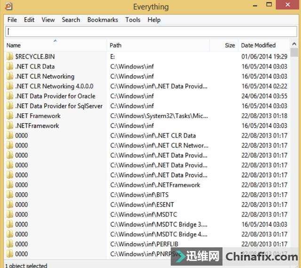Click folder icon of .NETFramework row
301x268 pixels.
click(10, 126)
